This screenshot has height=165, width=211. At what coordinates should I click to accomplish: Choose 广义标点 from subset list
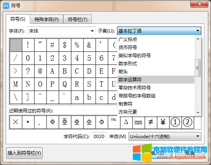tap(156, 40)
